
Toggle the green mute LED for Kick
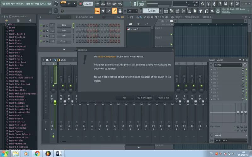[x=41, y=25]
